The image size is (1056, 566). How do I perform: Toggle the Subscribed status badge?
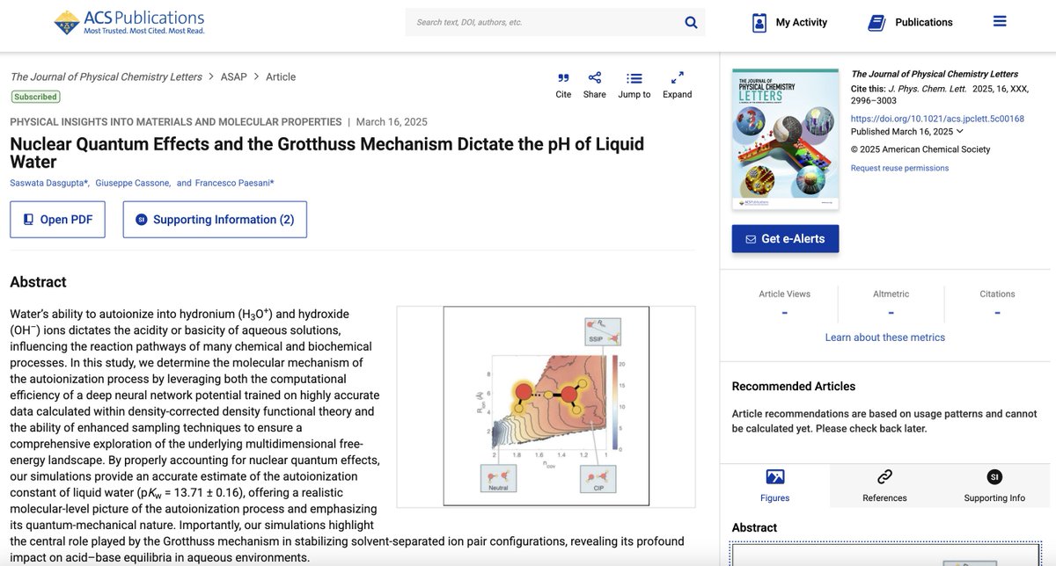point(35,96)
